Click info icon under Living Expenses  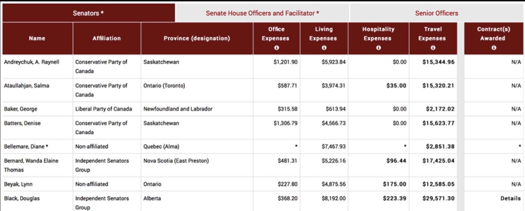click(x=324, y=48)
